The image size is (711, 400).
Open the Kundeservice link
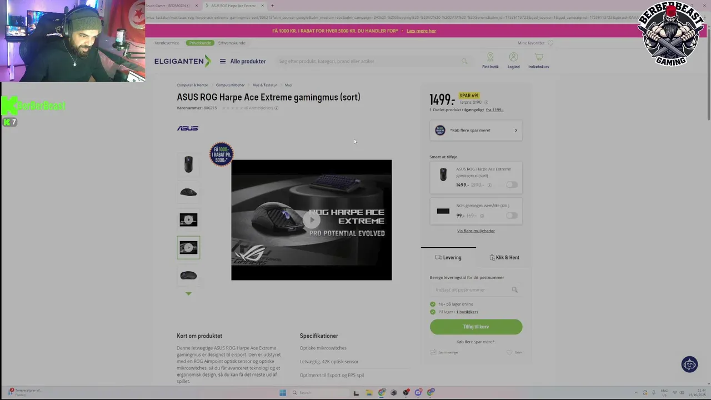click(167, 43)
